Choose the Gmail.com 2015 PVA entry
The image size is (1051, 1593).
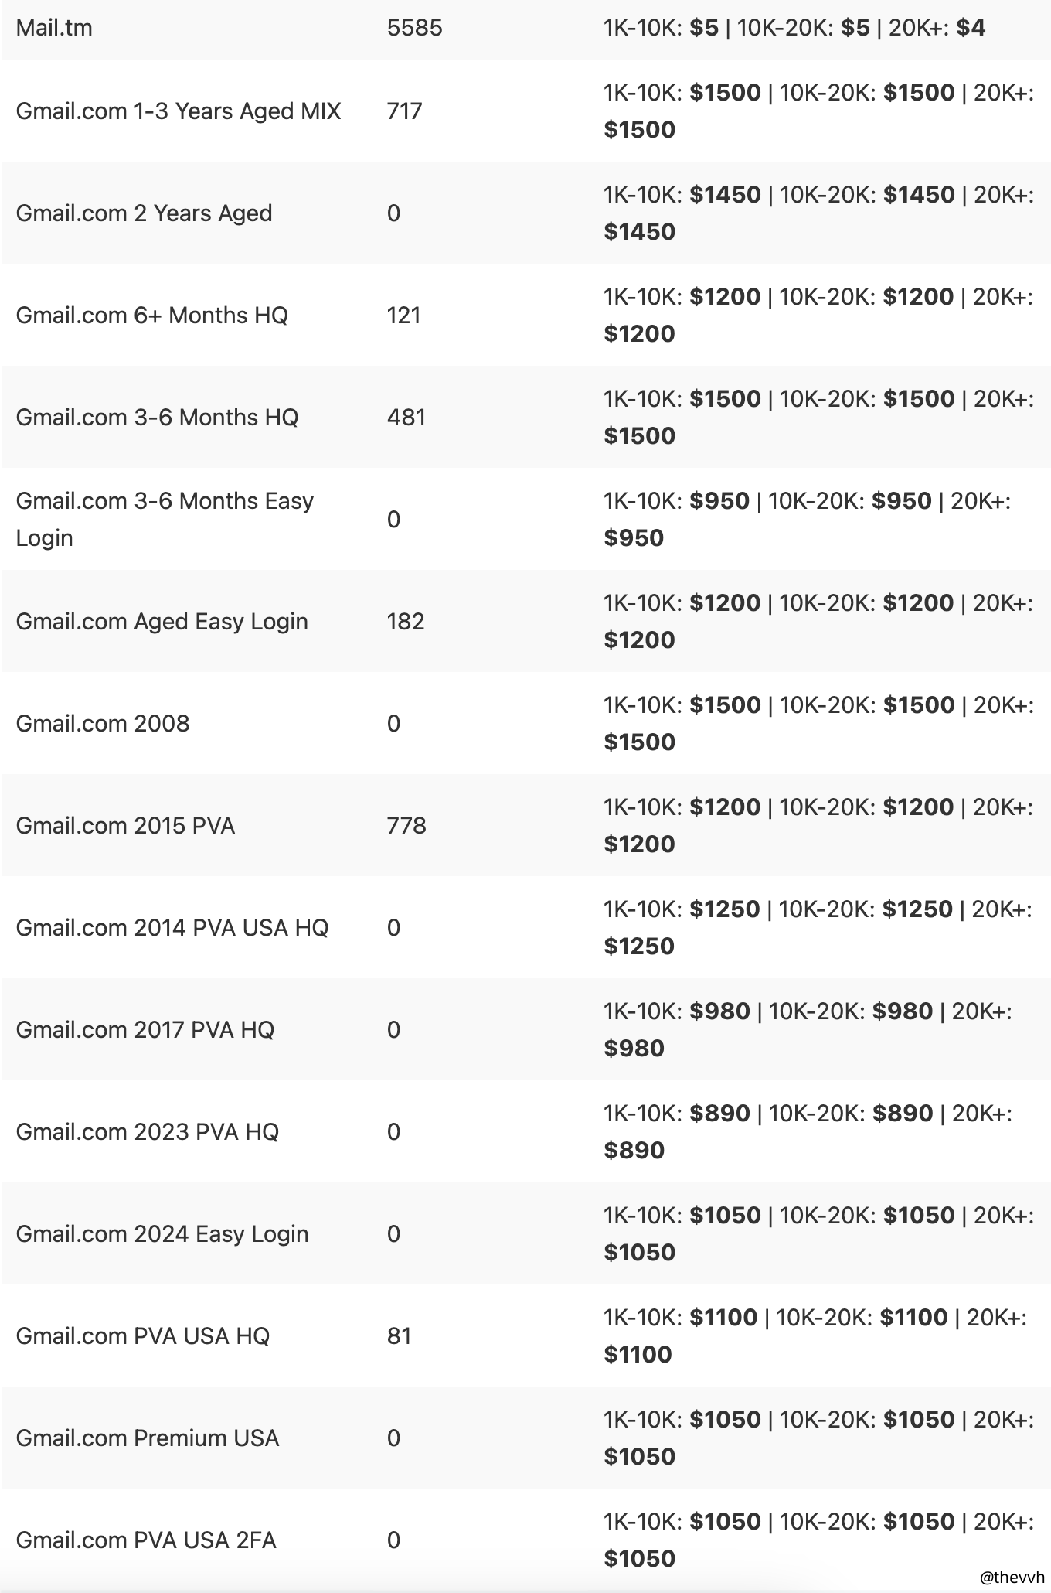(x=125, y=826)
